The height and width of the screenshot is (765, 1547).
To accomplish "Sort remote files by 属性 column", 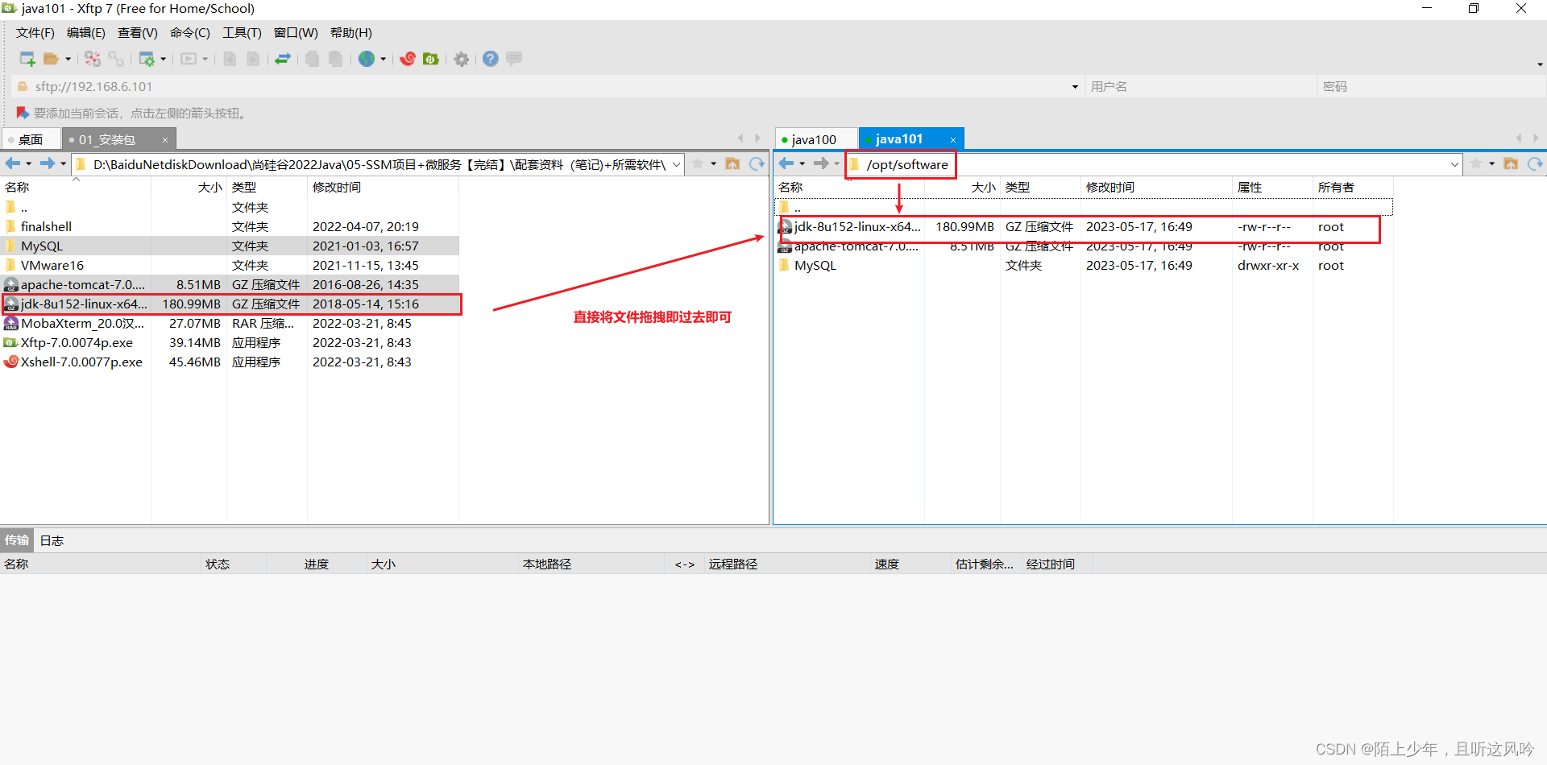I will pos(1272,187).
